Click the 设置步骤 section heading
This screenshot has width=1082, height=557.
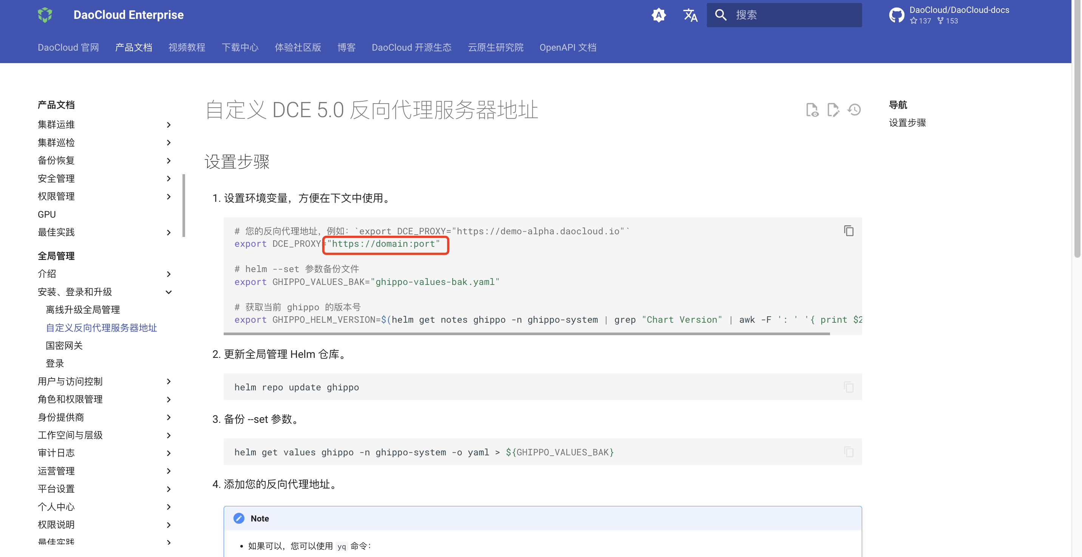point(237,162)
